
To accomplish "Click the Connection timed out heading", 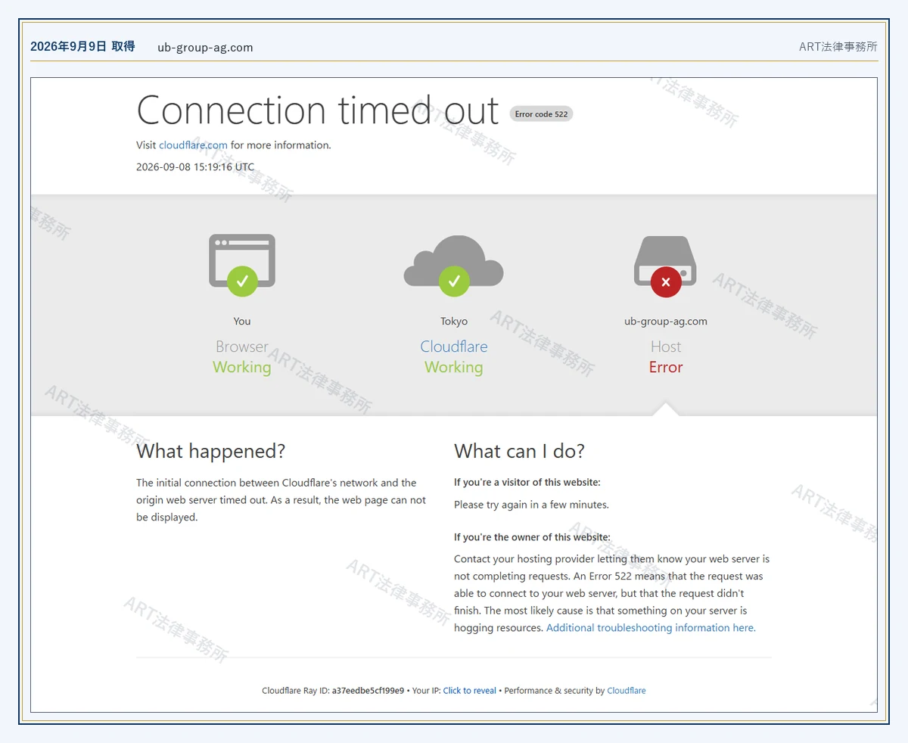I will click(x=318, y=110).
